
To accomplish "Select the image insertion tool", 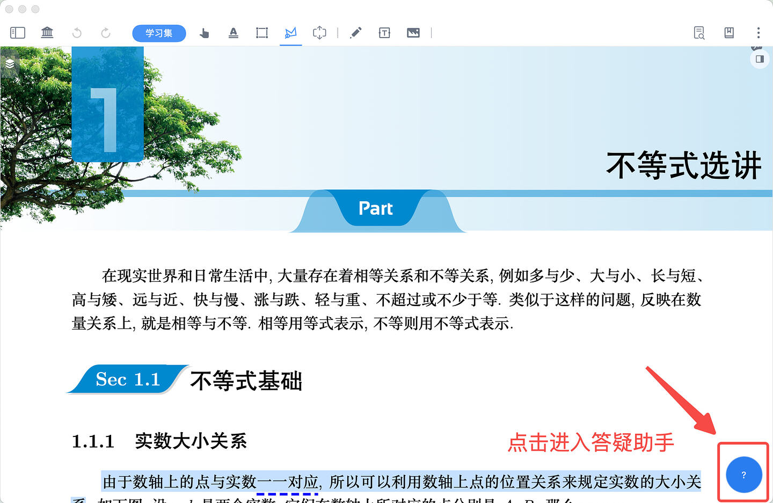I will (413, 33).
